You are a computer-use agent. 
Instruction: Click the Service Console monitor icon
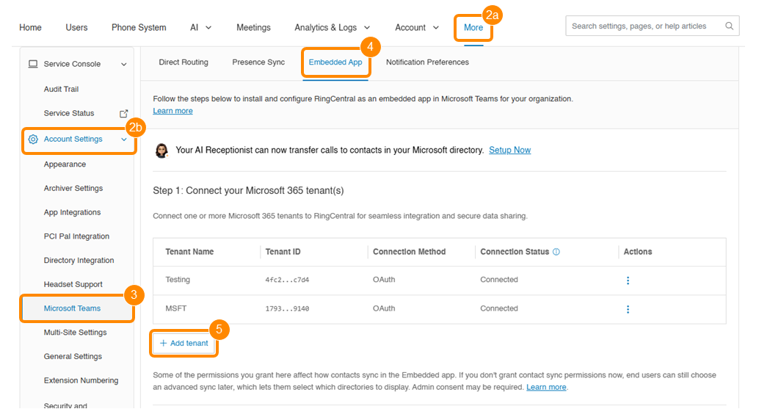pos(33,64)
